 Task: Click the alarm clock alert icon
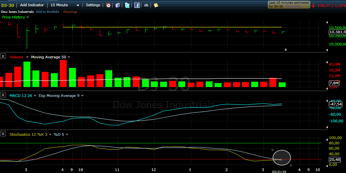tap(108, 5)
